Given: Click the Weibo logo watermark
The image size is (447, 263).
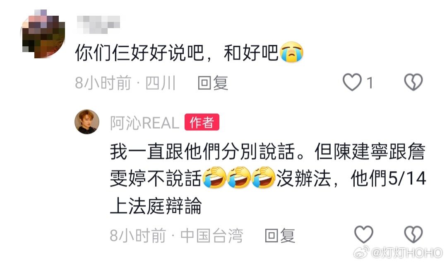Looking at the screenshot, I should [361, 253].
